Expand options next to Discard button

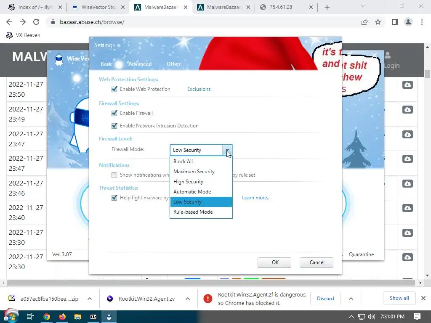point(351,299)
